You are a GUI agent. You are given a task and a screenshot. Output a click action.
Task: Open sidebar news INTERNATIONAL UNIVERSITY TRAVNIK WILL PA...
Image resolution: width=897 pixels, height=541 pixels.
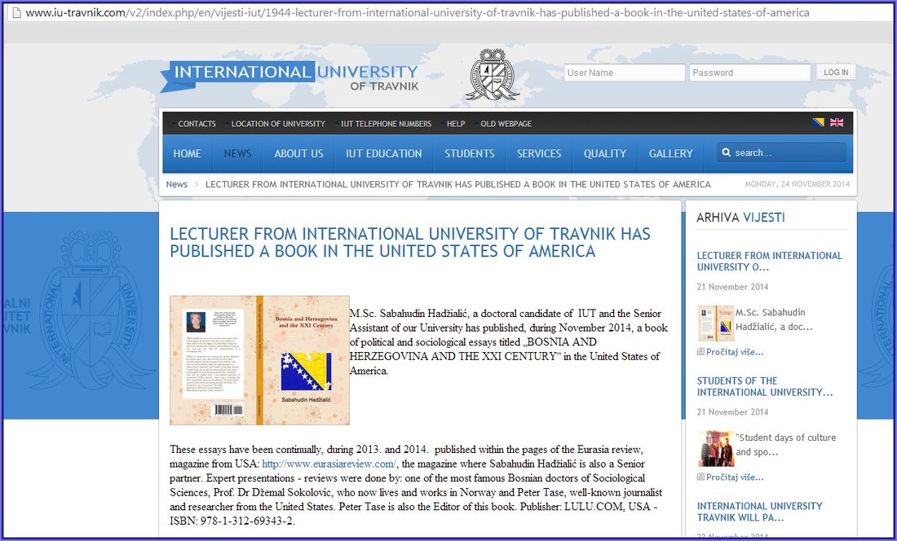(x=760, y=512)
